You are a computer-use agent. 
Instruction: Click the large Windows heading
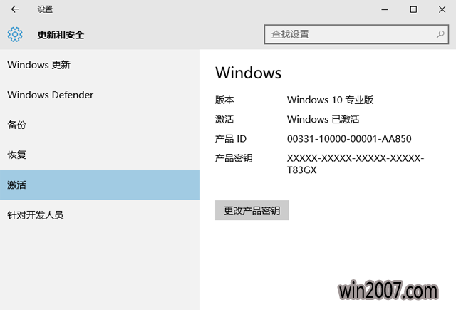[x=249, y=73]
